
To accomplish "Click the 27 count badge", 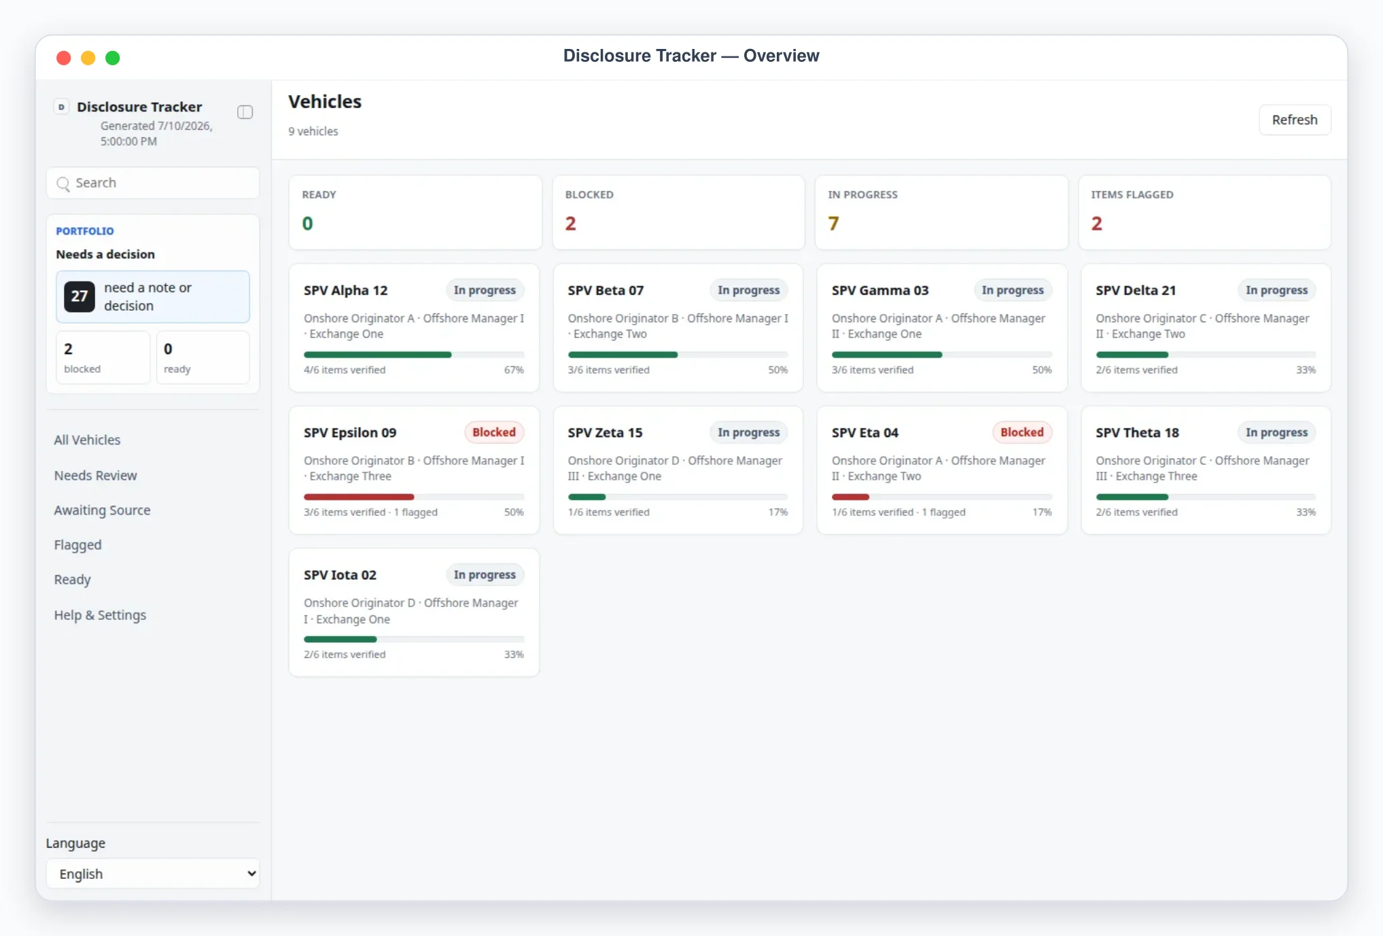I will click(x=80, y=296).
